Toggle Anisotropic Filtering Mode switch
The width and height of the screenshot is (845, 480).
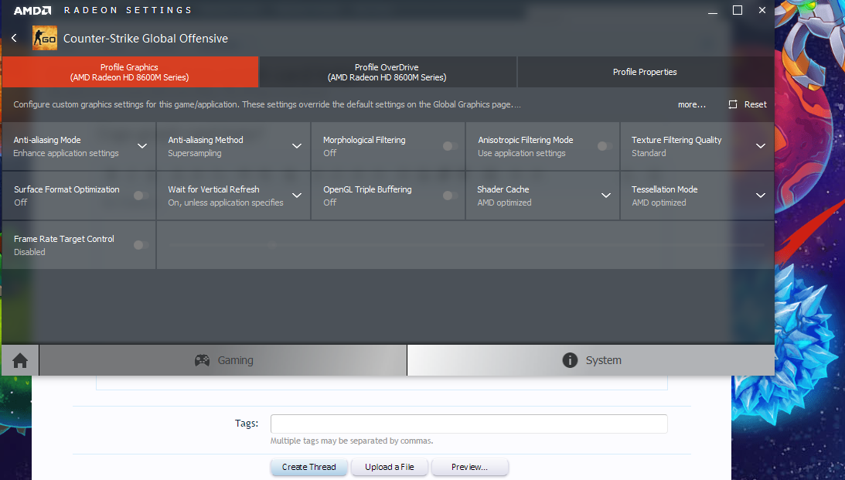(x=605, y=146)
